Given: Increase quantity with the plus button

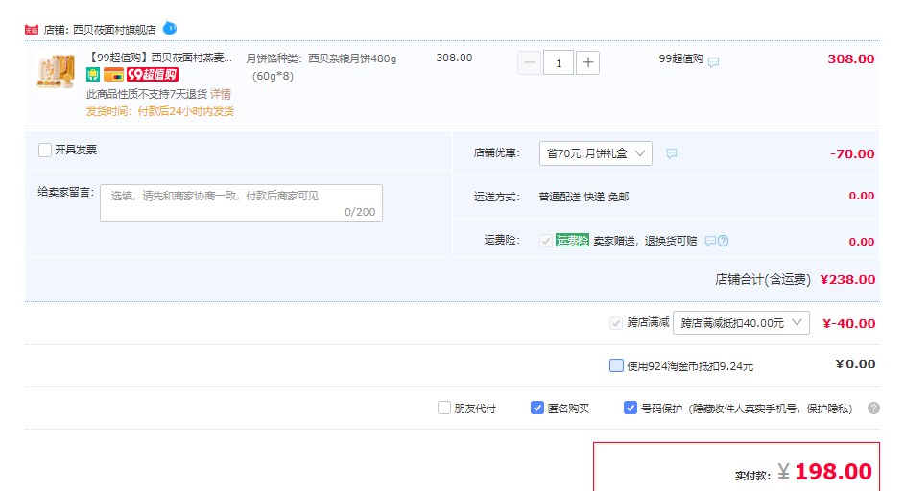Looking at the screenshot, I should coord(587,63).
